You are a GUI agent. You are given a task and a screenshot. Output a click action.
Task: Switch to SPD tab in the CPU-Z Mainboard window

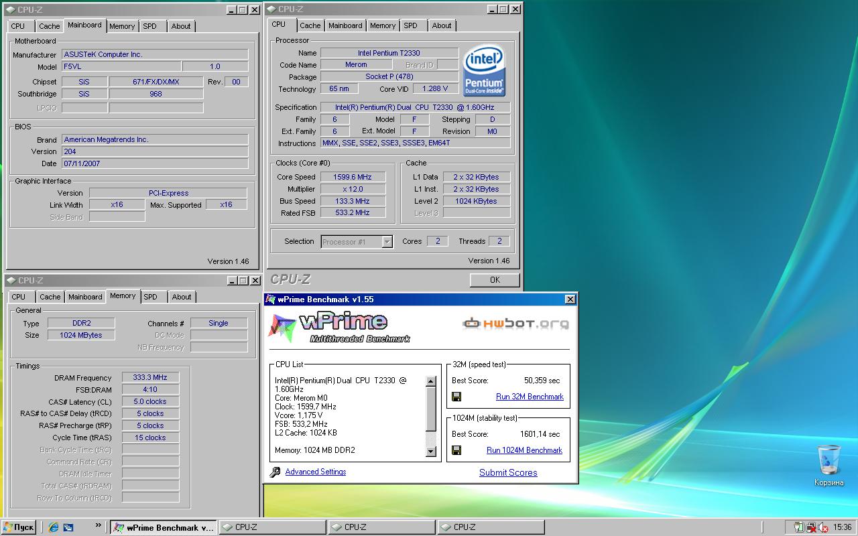tap(149, 26)
